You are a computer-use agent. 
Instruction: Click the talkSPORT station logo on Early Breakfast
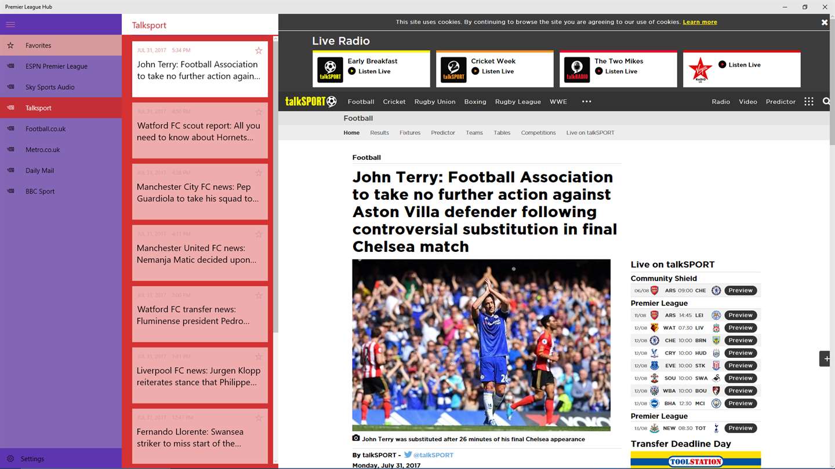pos(330,69)
